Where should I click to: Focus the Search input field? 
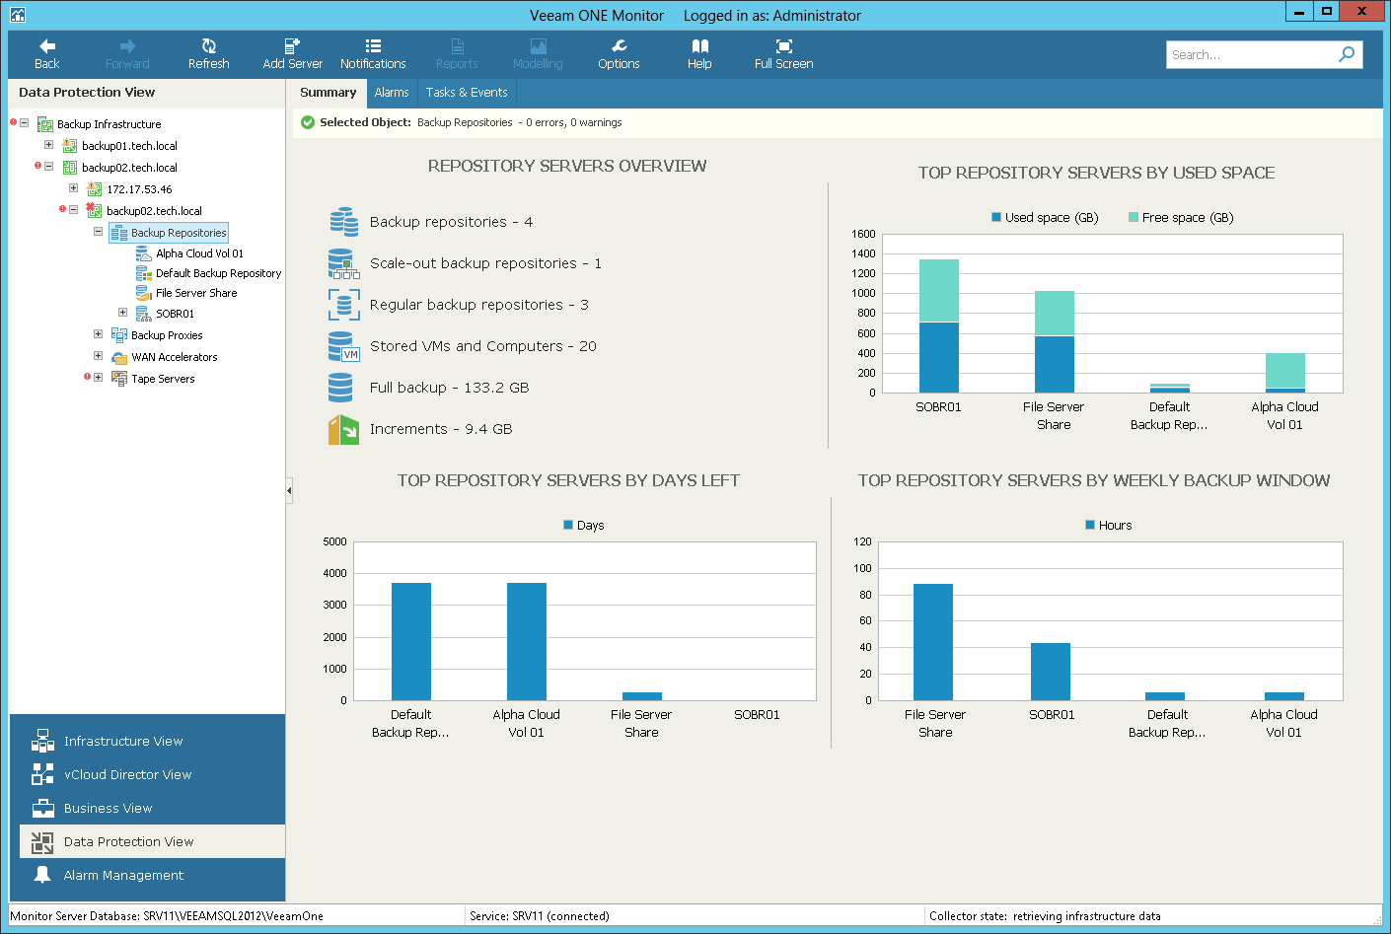[1250, 54]
